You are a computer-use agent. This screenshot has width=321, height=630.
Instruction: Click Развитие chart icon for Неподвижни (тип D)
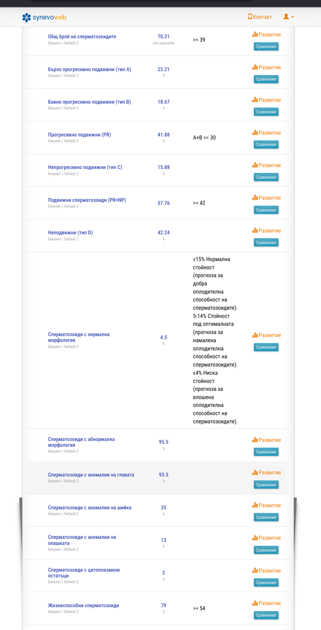(255, 230)
